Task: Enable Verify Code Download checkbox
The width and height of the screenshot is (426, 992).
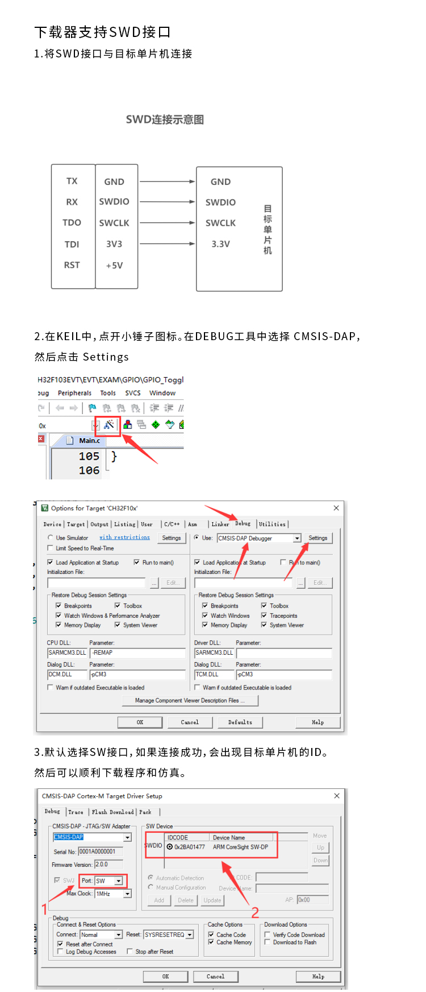Action: click(x=268, y=935)
